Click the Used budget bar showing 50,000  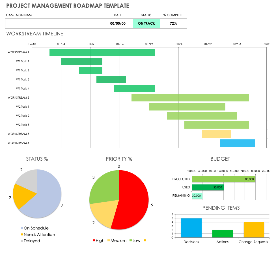click(208, 188)
